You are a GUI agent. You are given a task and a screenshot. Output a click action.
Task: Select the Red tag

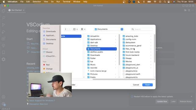(46, 65)
